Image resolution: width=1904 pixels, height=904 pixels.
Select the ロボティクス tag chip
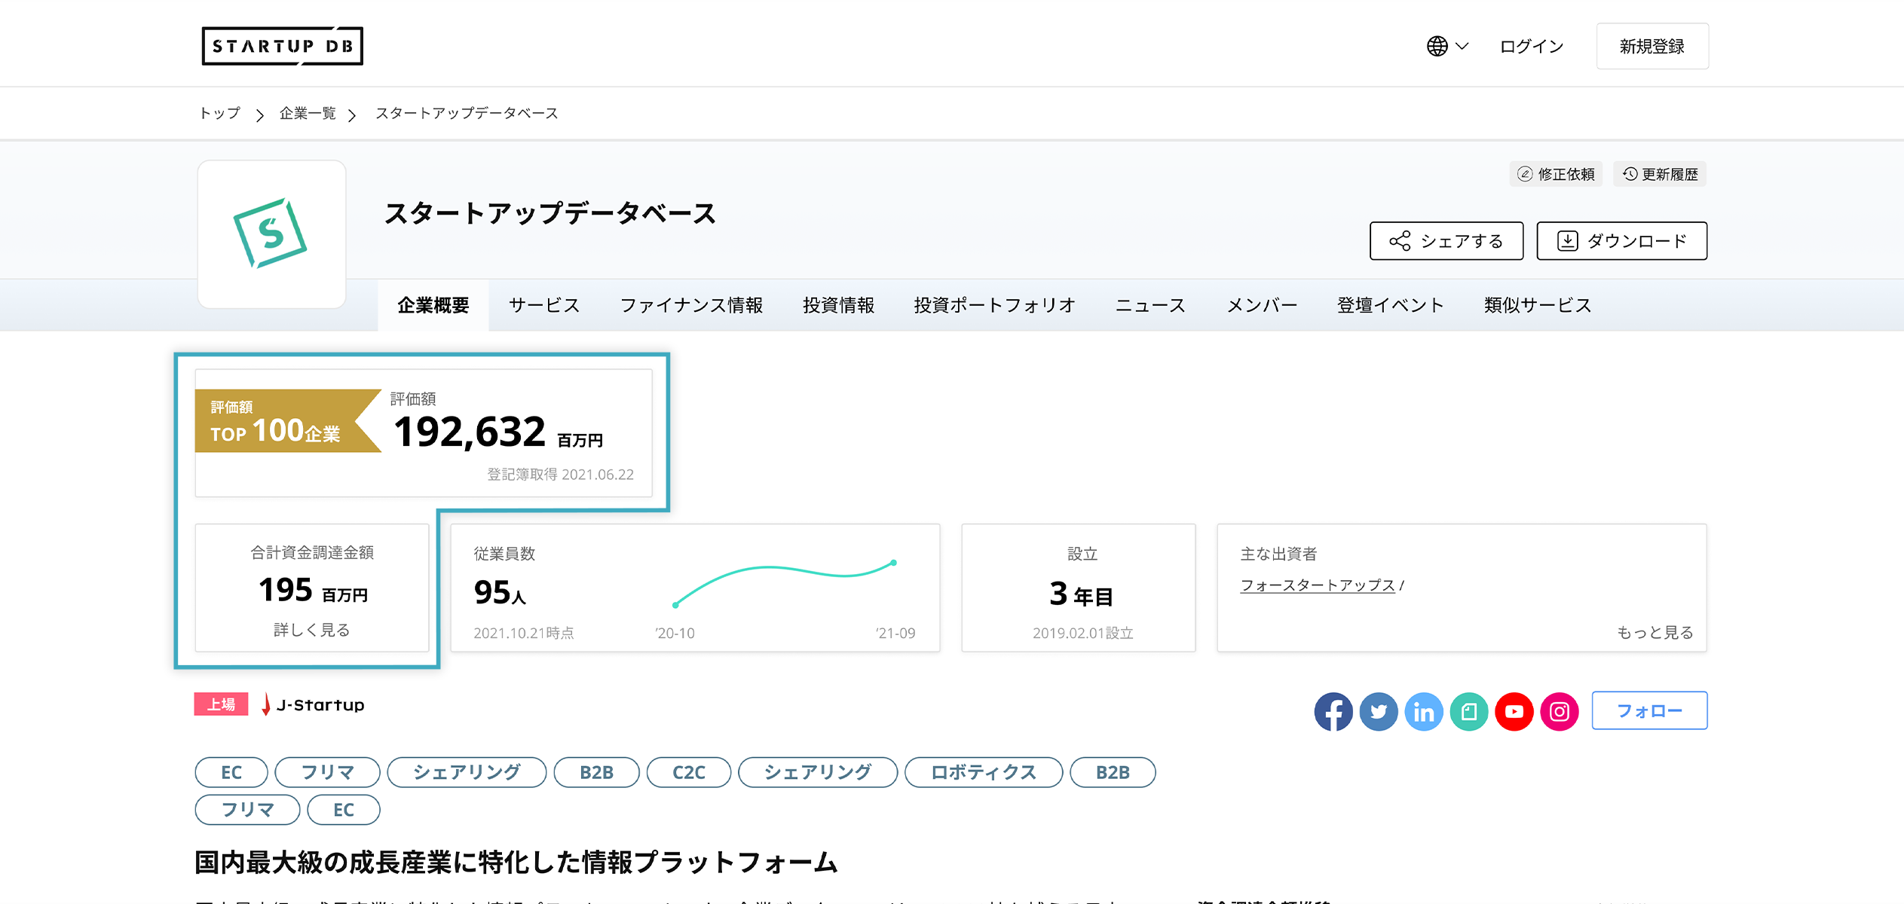click(983, 772)
